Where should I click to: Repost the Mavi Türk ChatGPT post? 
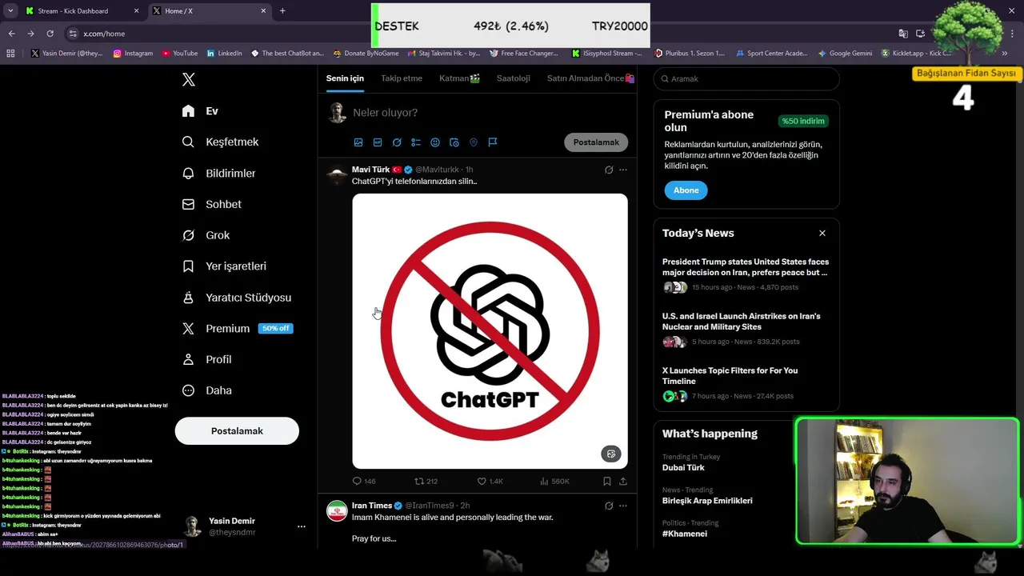coord(419,481)
